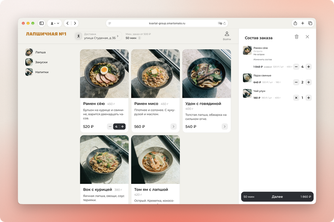Decrease Рамен сёю quantity in the order
The image size is (334, 222).
296,67
